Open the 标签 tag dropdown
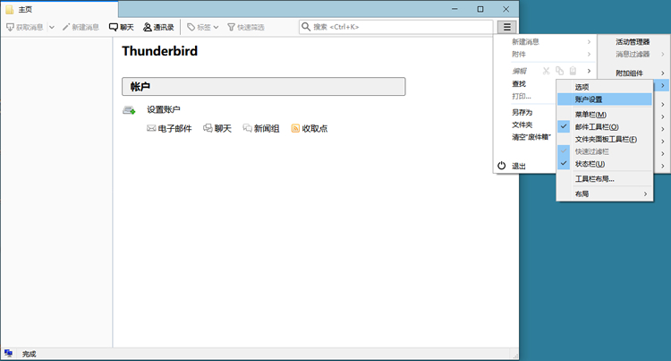The height and width of the screenshot is (361, 671). coord(203,27)
